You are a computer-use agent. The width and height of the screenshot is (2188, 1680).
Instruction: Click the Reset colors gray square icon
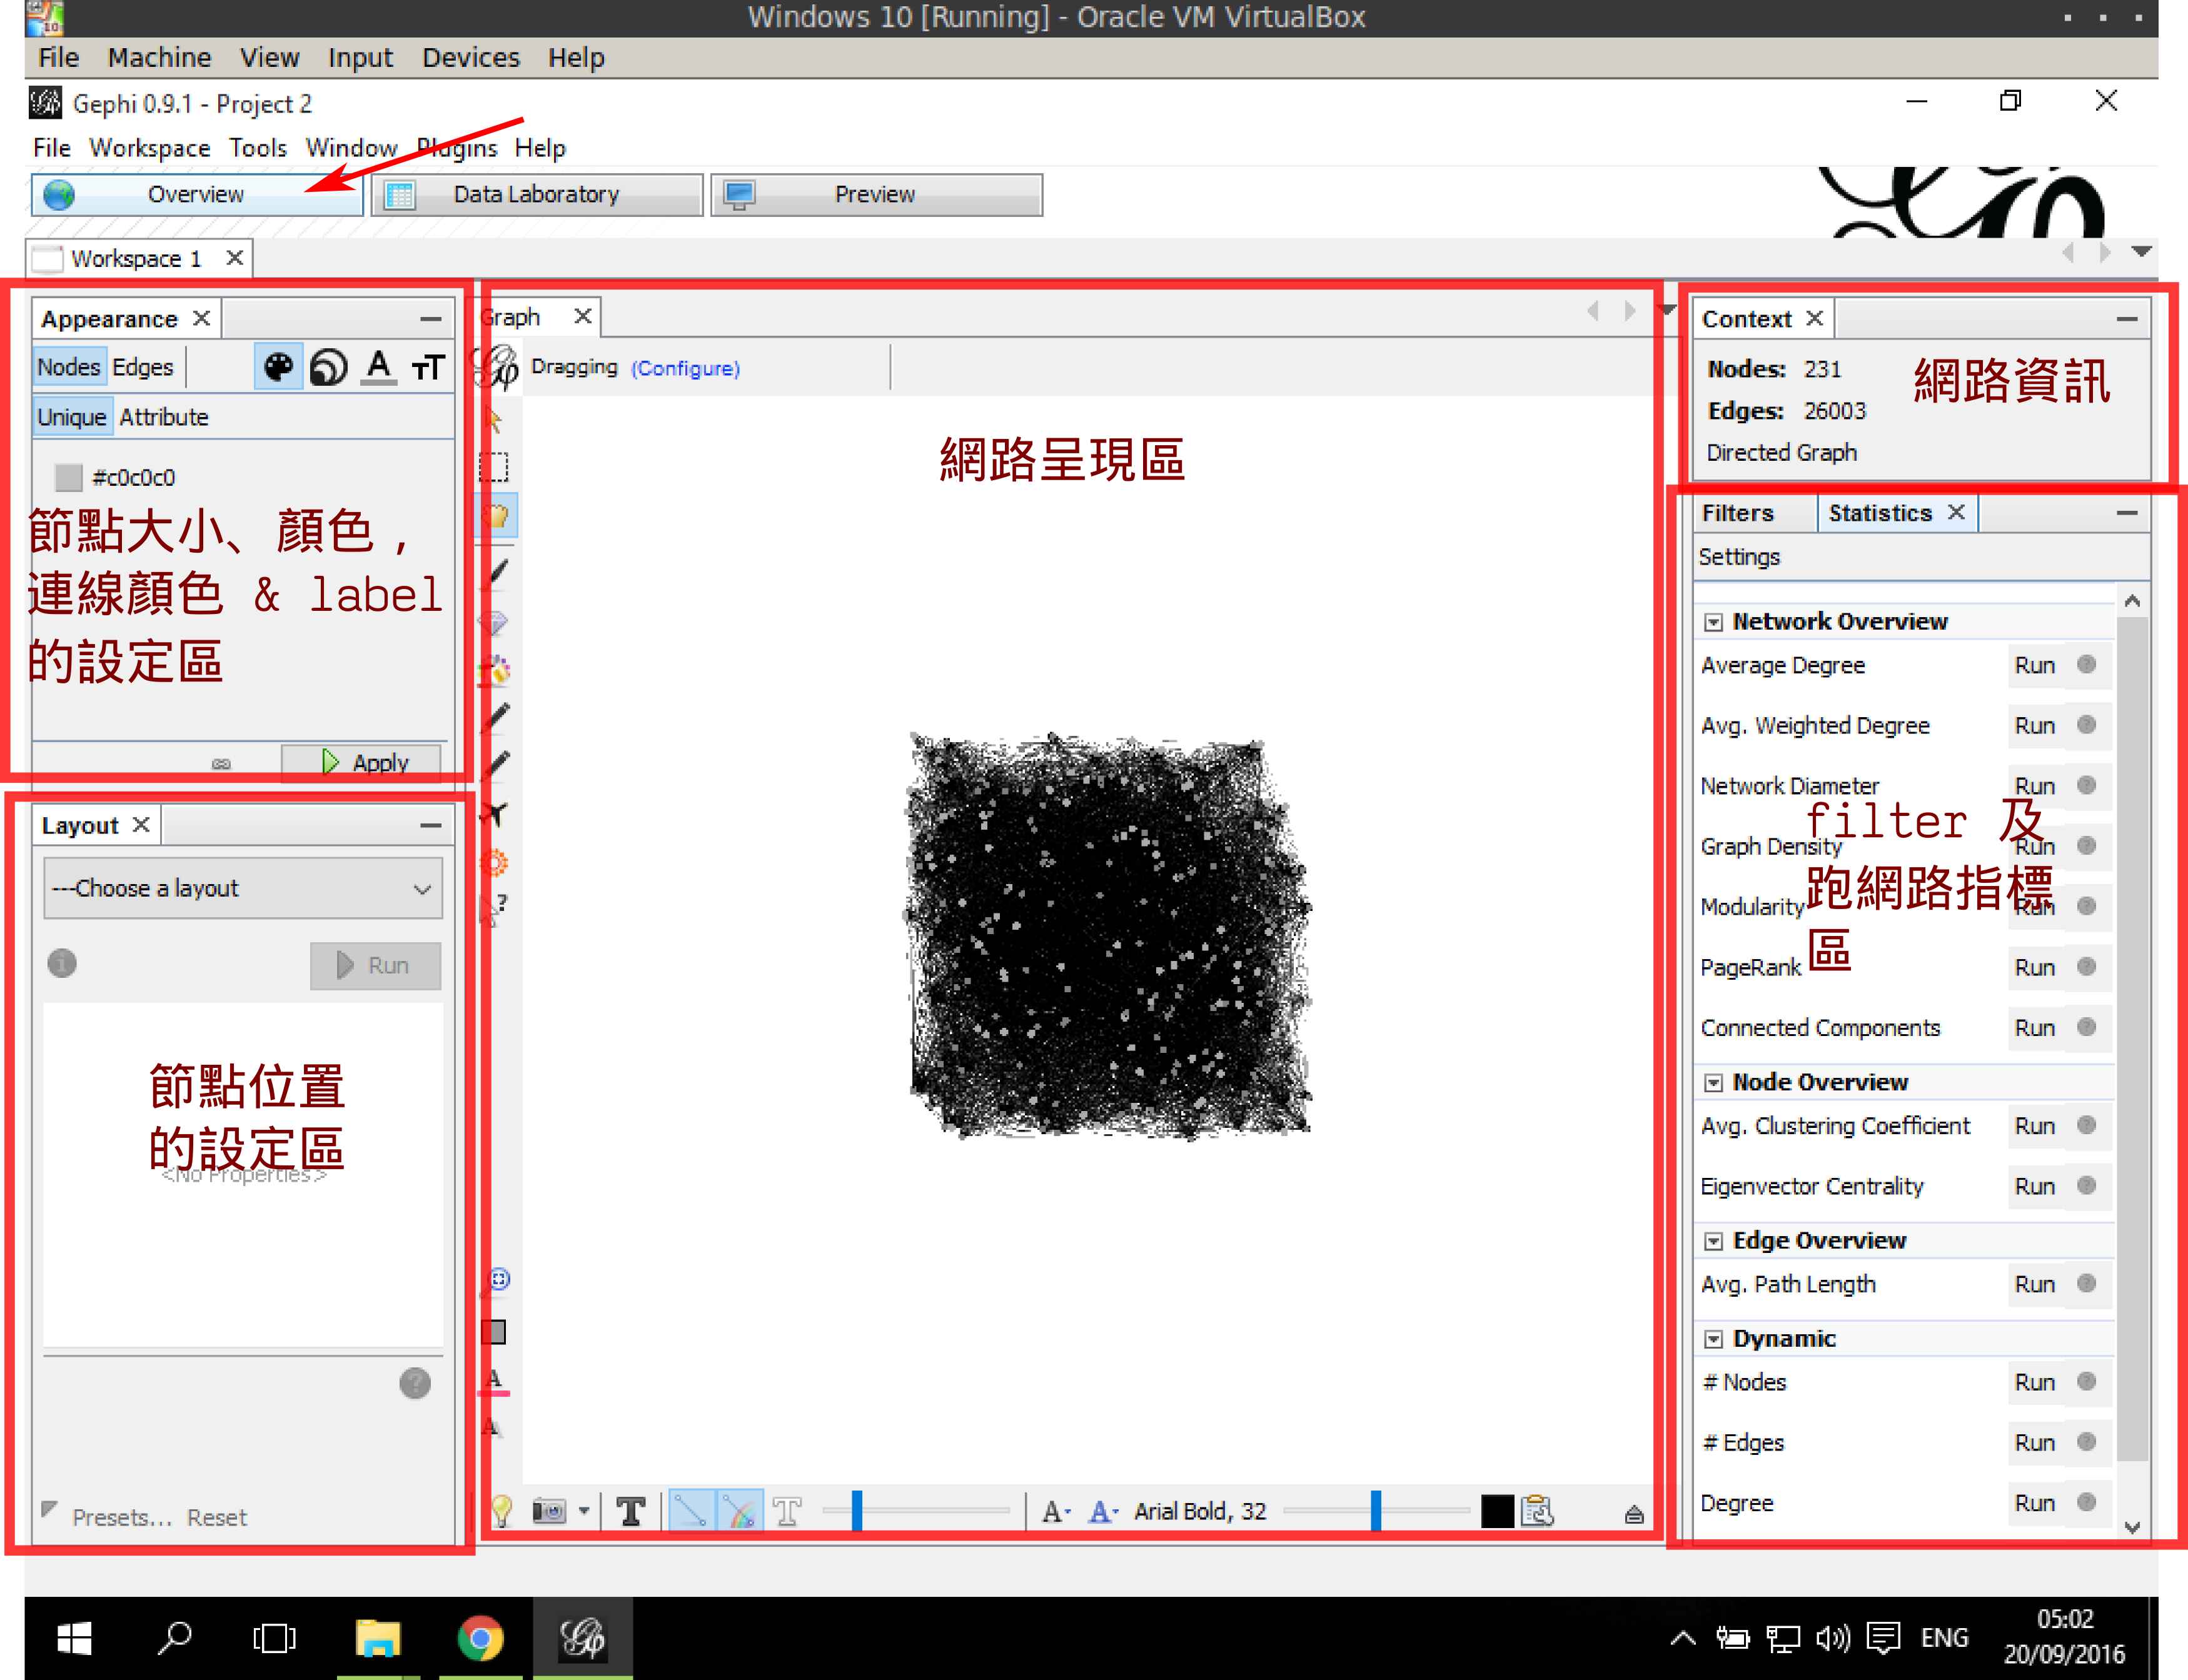click(x=494, y=1332)
